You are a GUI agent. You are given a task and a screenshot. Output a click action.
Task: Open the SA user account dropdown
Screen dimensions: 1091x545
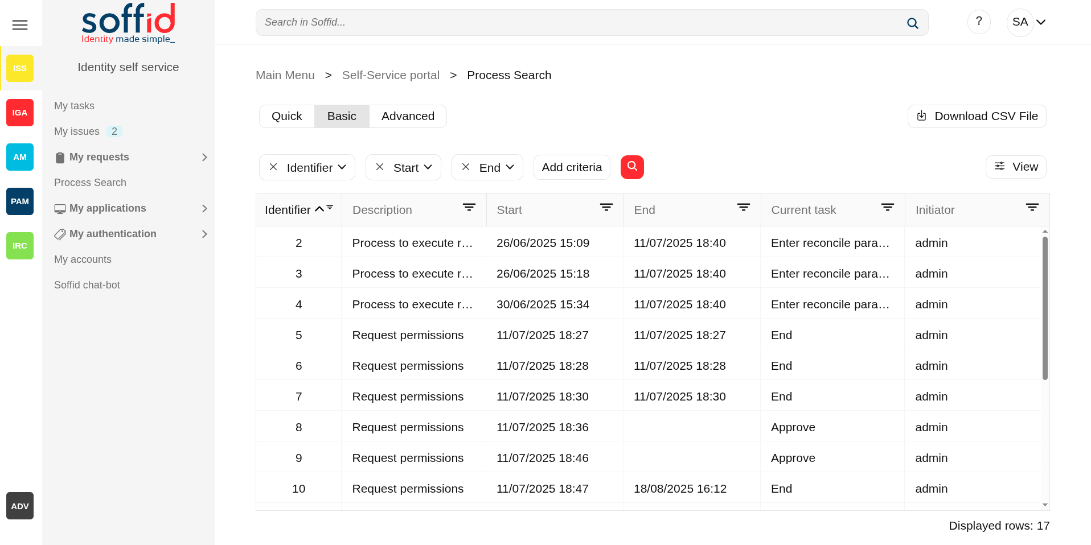[x=1028, y=22]
